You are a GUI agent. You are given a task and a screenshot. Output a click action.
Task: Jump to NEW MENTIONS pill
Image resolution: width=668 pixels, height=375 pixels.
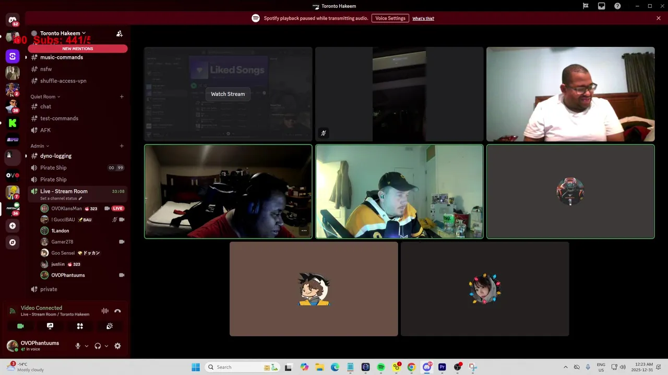tap(78, 48)
